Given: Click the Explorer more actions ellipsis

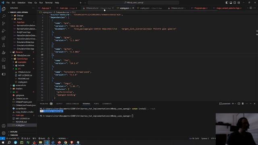Looking at the screenshot, I should (33, 8).
